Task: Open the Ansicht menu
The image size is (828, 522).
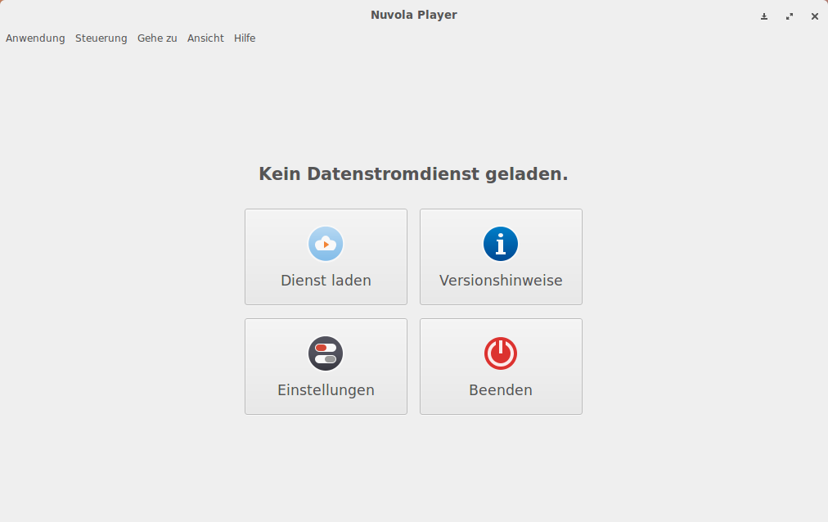Action: (x=205, y=38)
